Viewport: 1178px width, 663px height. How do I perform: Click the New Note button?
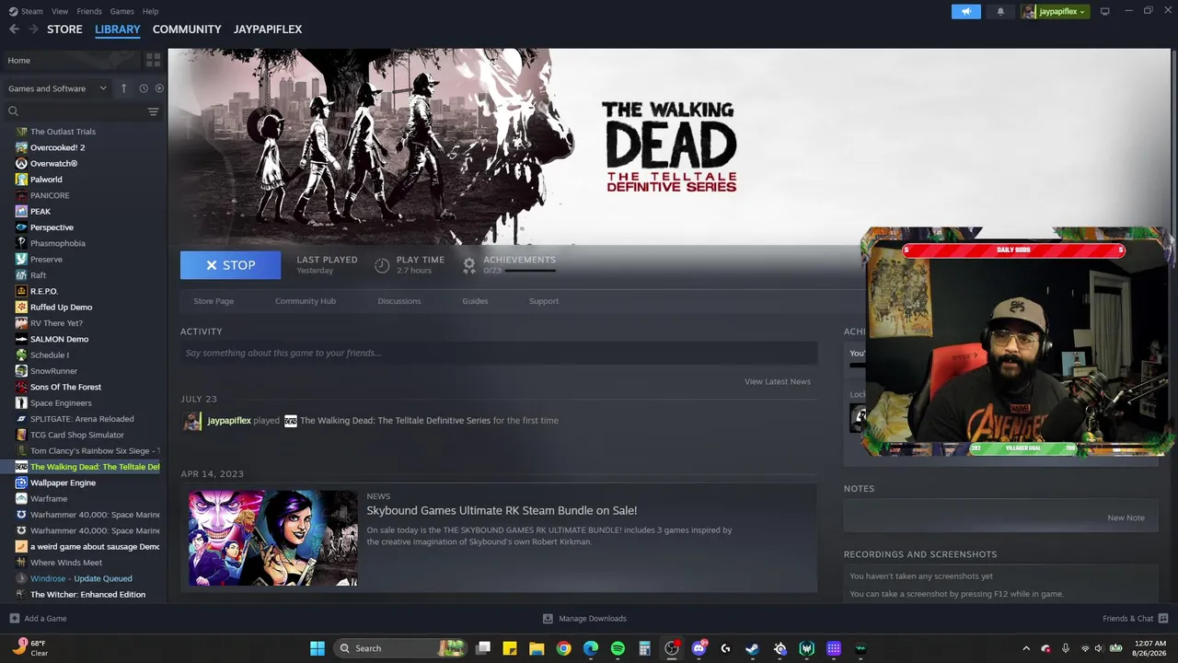1126,518
